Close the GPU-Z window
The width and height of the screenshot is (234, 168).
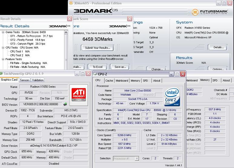88,74
